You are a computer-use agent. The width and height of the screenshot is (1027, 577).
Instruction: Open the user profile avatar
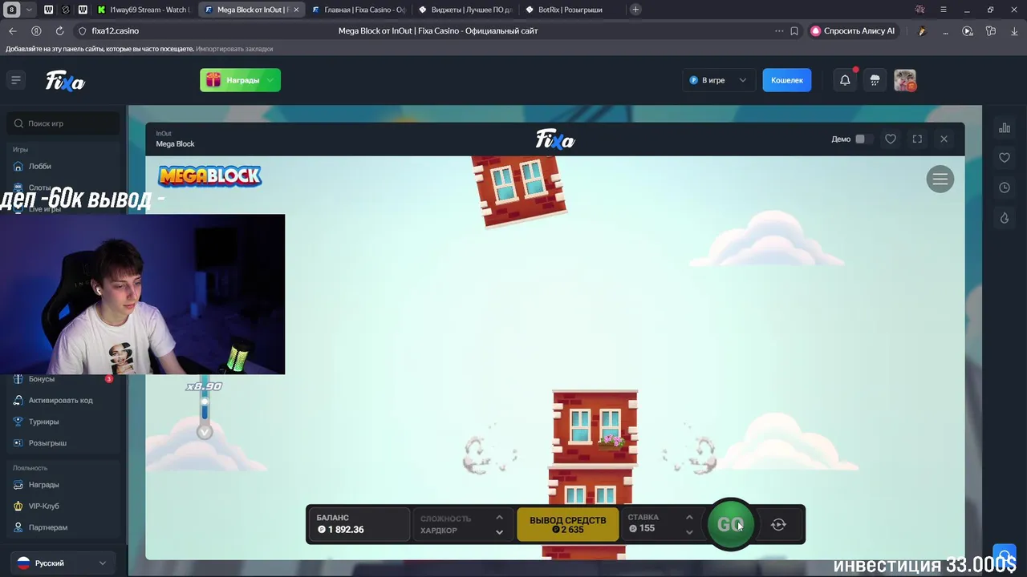905,80
